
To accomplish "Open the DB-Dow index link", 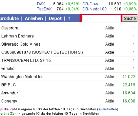I will tap(90, 4).
